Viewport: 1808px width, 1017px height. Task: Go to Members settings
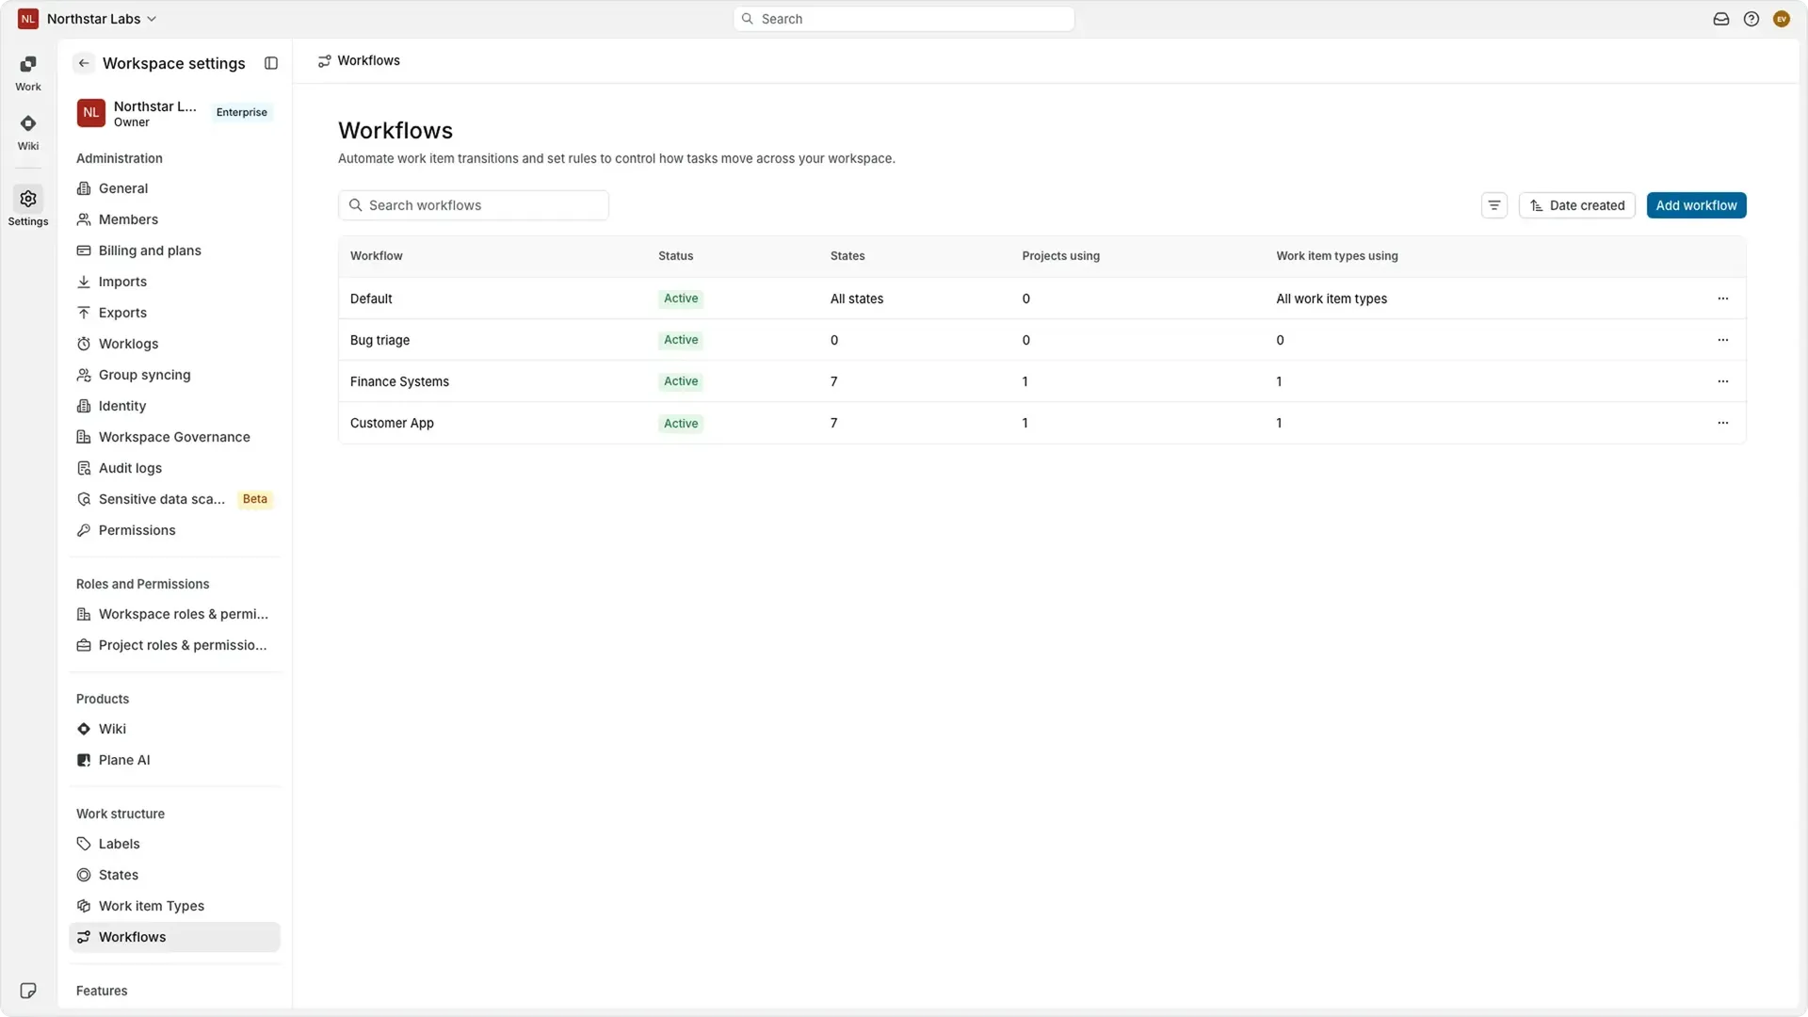click(174, 219)
